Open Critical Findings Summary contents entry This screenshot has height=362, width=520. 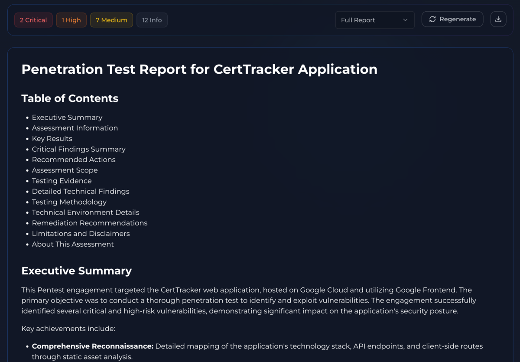[78, 149]
